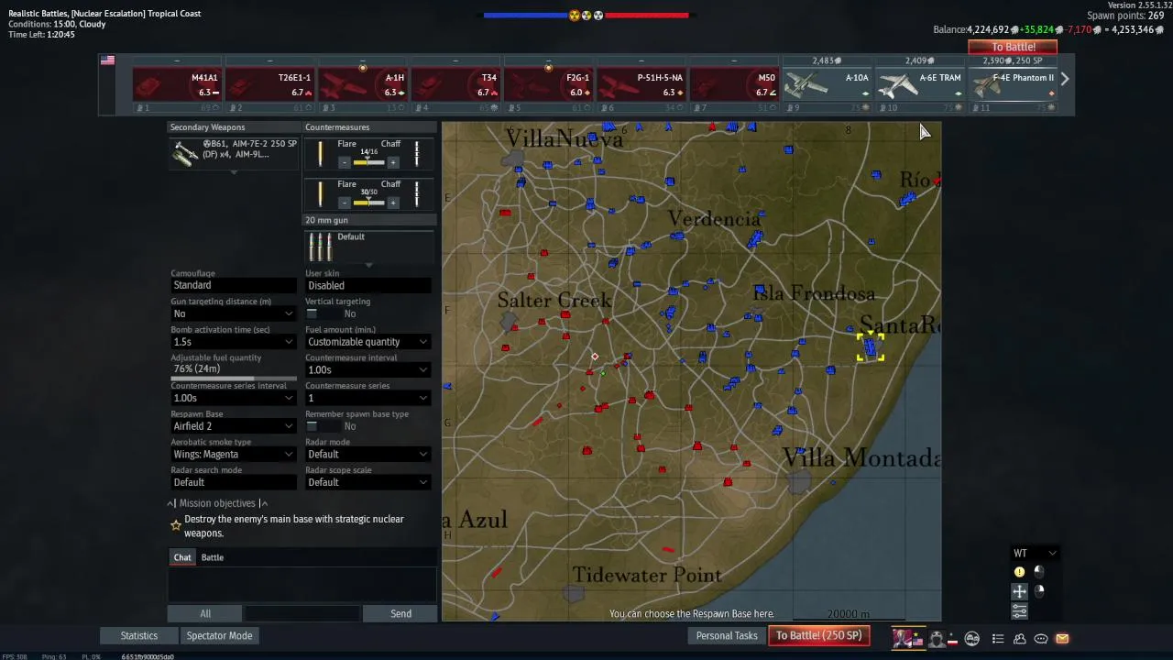The width and height of the screenshot is (1173, 660).
Task: Select the F-4E Phantom II slot
Action: coord(1013,84)
